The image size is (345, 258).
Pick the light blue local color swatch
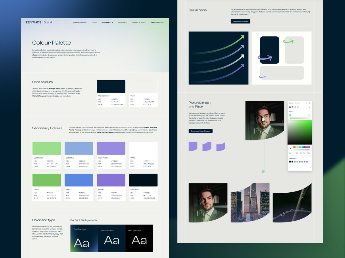click(302, 162)
